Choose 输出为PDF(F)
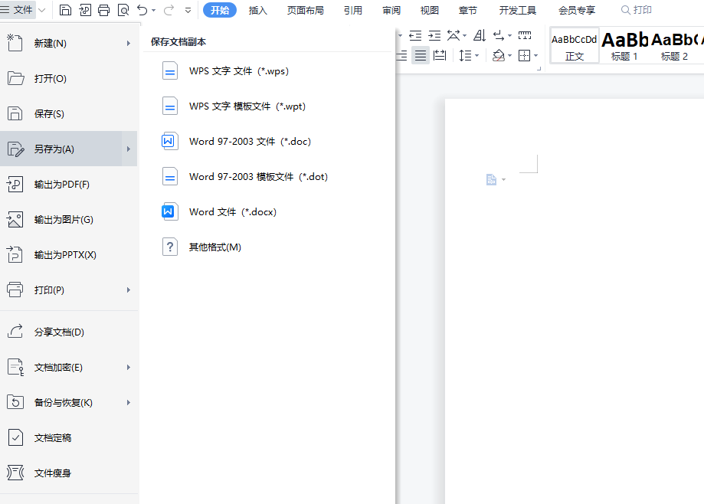The image size is (704, 504). click(68, 184)
